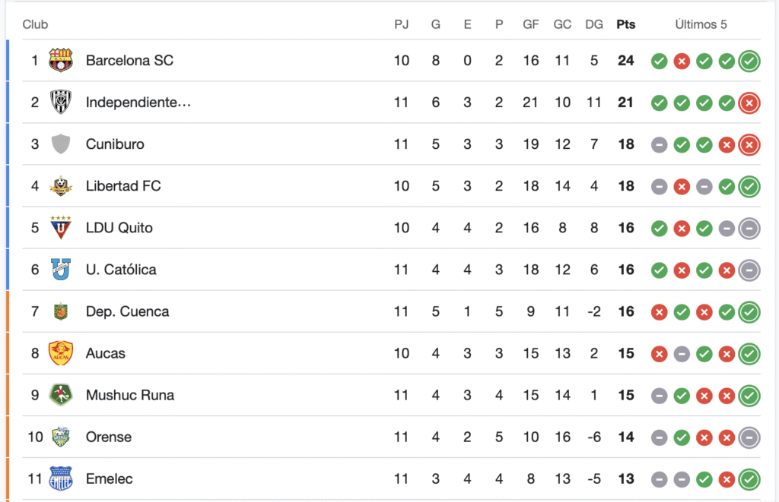Screen dimensions: 779x502
Task: Click Barcelona SC's latest win result icon
Action: tap(749, 61)
